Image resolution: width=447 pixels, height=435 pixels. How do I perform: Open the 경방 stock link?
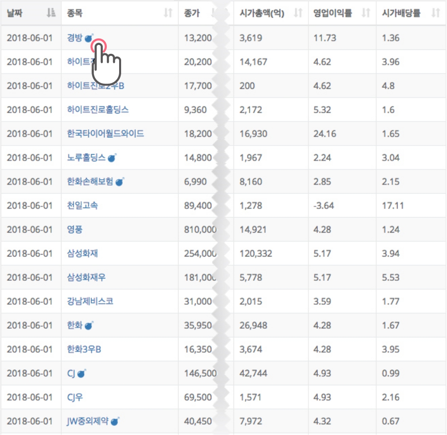[74, 37]
